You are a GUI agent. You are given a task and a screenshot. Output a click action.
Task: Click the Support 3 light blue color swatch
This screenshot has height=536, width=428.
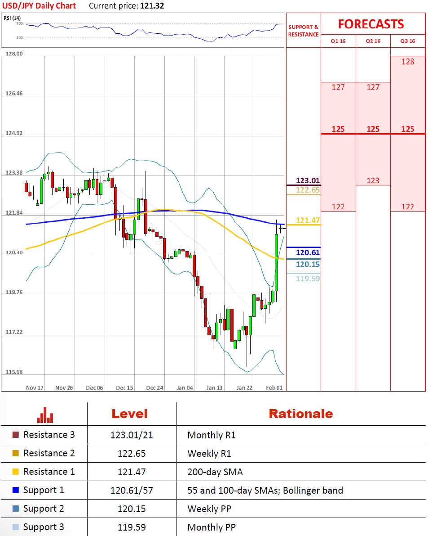[15, 527]
